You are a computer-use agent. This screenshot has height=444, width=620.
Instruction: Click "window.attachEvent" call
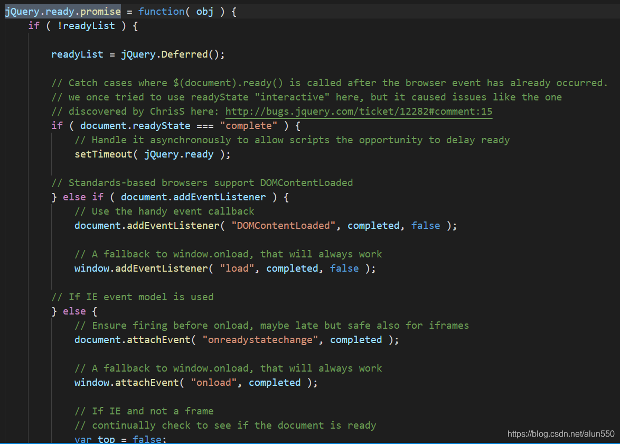click(x=127, y=383)
